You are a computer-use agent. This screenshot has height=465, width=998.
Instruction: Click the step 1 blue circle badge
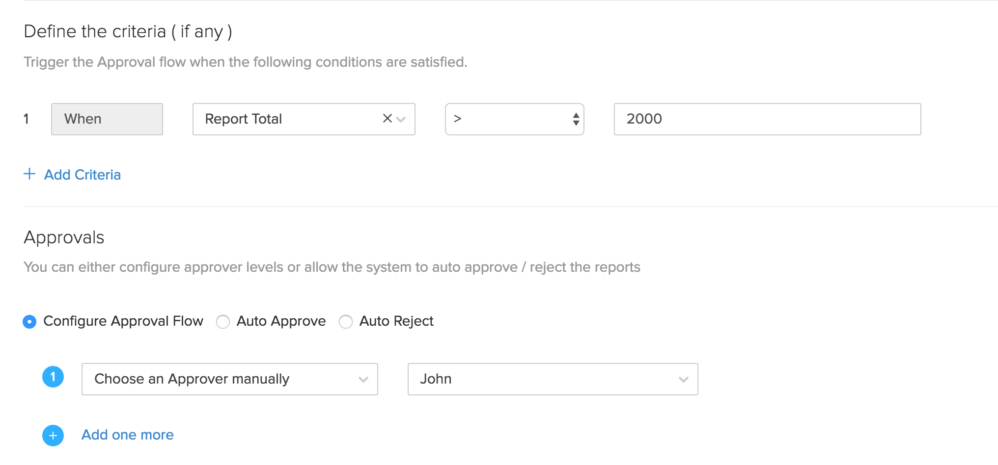[53, 377]
